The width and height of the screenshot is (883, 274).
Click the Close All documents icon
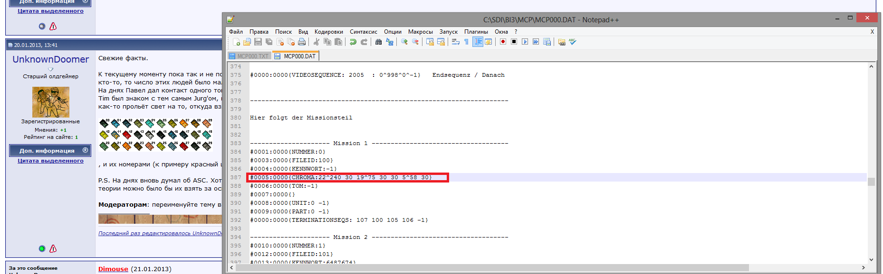[291, 42]
